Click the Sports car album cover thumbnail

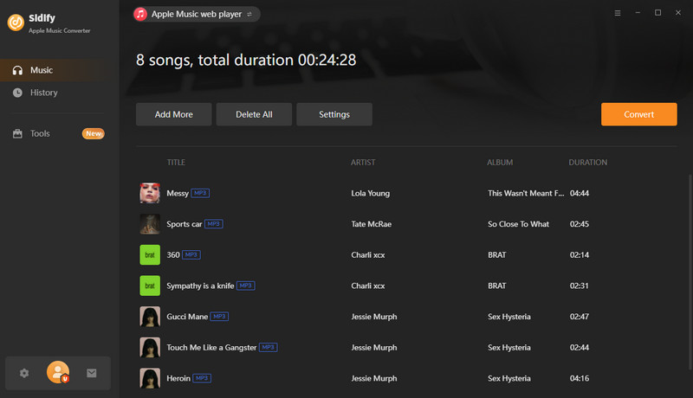pyautogui.click(x=150, y=224)
